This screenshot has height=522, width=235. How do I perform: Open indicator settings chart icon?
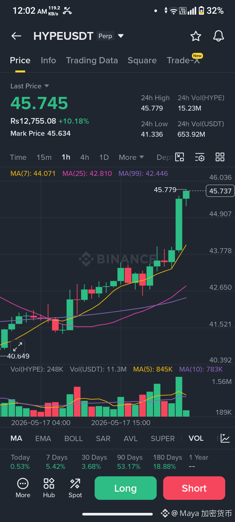(225, 438)
